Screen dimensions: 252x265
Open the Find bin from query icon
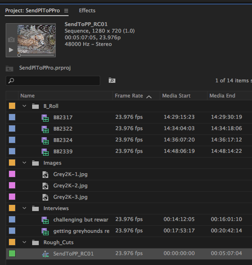click(x=112, y=80)
